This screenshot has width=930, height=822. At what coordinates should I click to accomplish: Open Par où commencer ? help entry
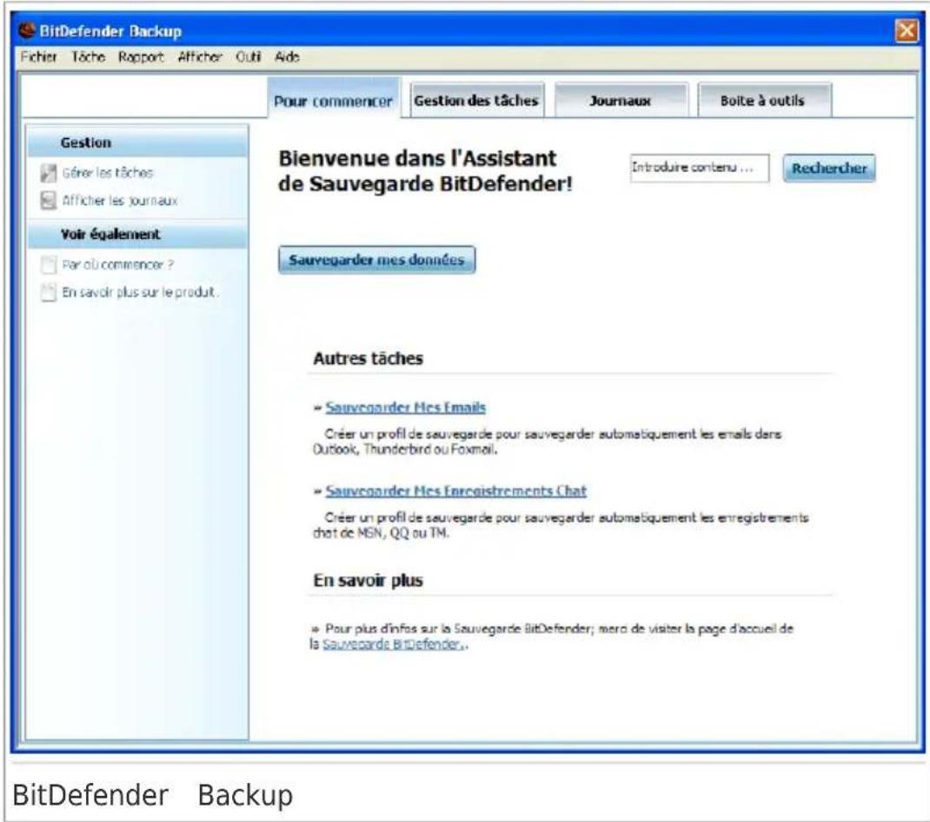pyautogui.click(x=117, y=264)
